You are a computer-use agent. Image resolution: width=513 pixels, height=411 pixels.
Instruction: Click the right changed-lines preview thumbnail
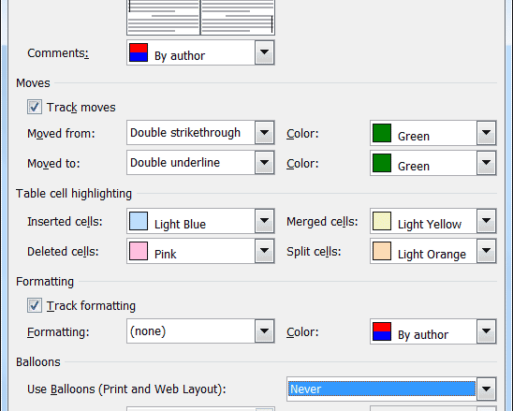click(238, 17)
